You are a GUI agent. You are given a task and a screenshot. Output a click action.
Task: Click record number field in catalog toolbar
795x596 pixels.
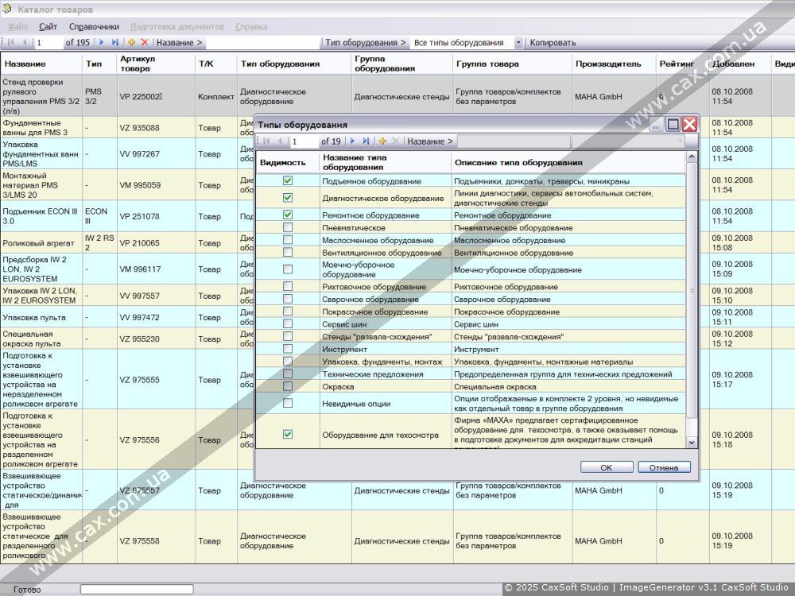[x=48, y=43]
